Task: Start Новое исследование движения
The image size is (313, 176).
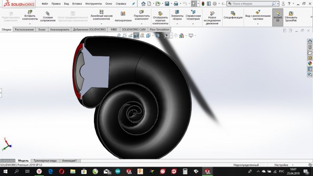Action: click(x=212, y=18)
